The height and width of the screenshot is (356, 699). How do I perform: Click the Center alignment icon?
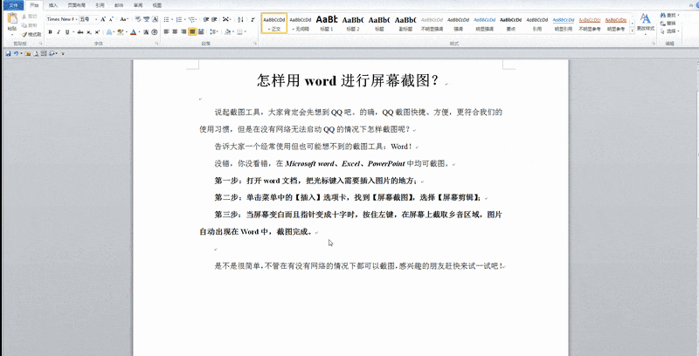pyautogui.click(x=175, y=32)
